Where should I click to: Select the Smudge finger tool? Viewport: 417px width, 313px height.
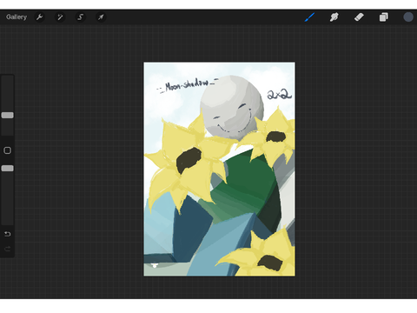[334, 17]
